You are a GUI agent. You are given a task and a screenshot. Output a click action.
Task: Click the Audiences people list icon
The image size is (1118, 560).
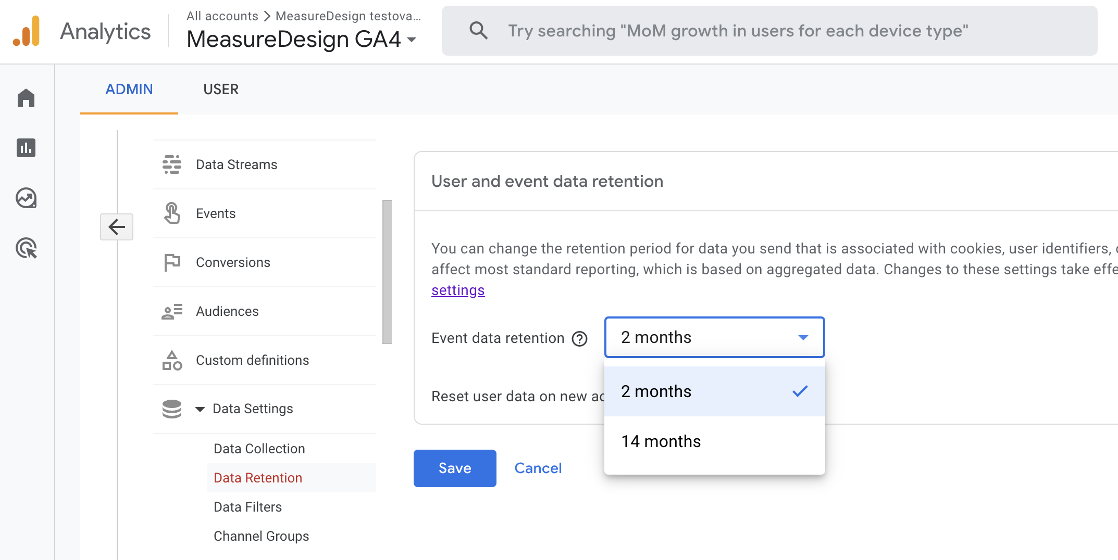coord(172,311)
